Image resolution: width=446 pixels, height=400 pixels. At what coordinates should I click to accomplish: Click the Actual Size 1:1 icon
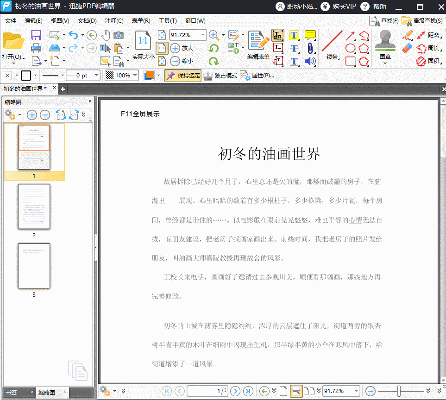(x=143, y=41)
